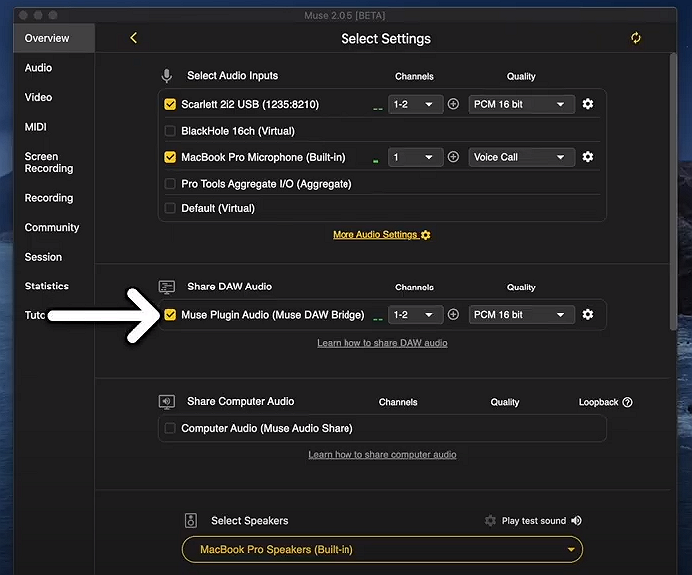Viewport: 692px width, 575px height.
Task: Click Play test sound
Action: click(534, 521)
